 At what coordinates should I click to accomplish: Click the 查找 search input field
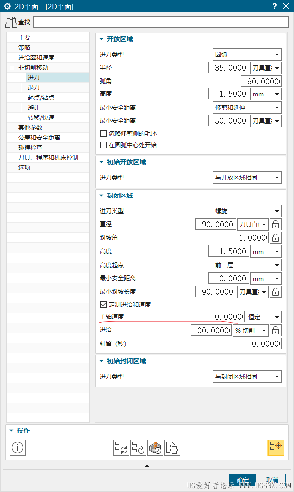tap(161, 22)
